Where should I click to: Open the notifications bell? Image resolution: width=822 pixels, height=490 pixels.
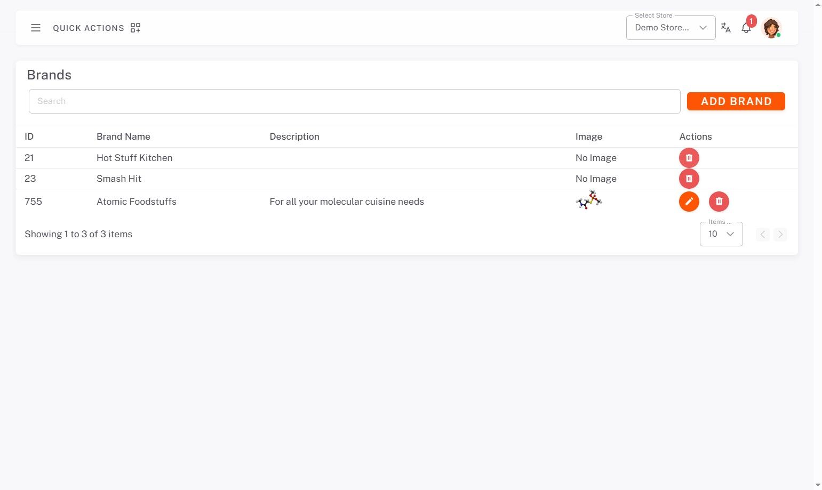(x=746, y=28)
